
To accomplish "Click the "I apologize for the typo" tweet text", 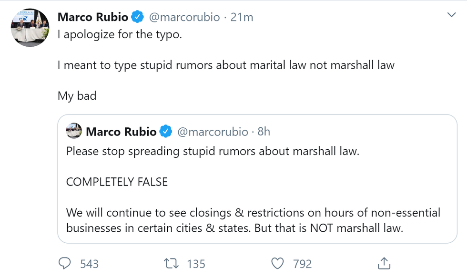I will 120,35.
